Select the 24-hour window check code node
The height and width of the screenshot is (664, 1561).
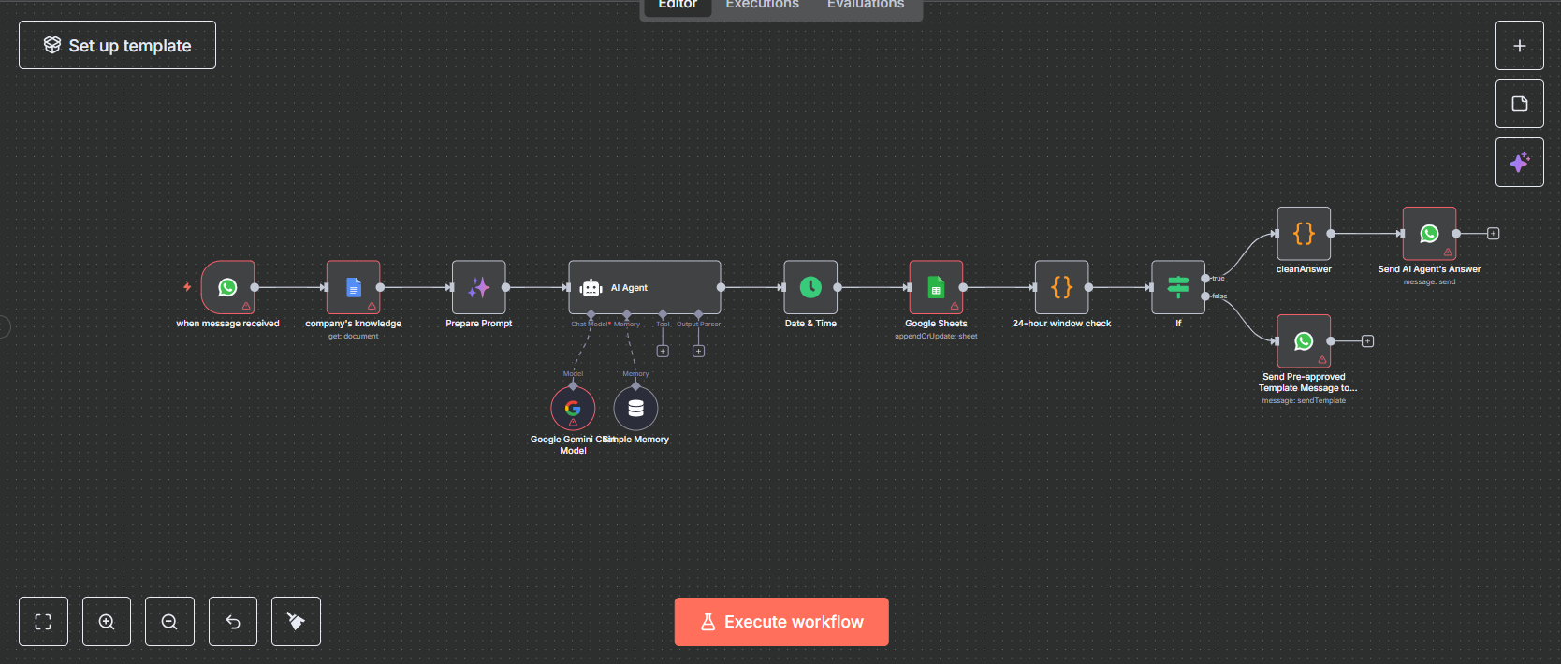point(1061,287)
